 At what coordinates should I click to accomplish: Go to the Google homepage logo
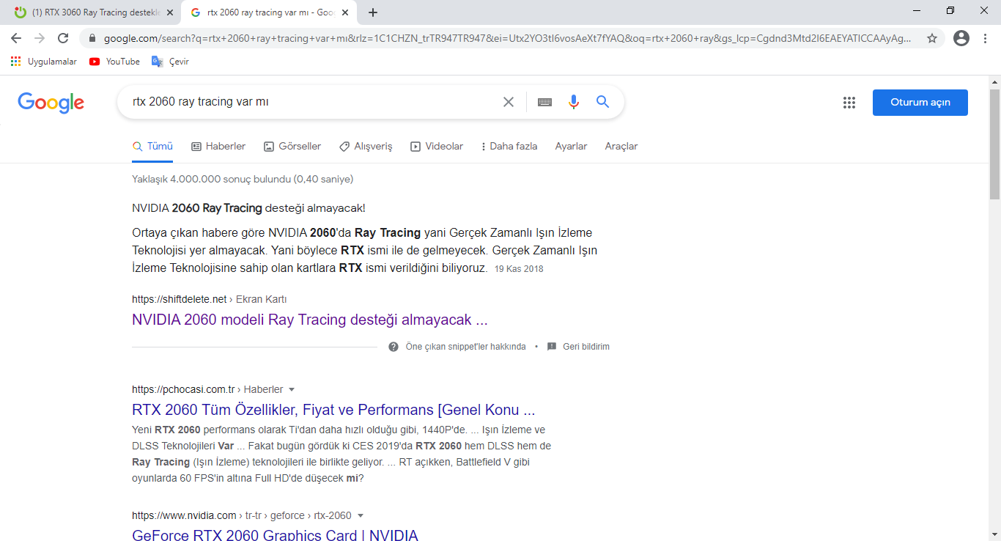[x=51, y=103]
